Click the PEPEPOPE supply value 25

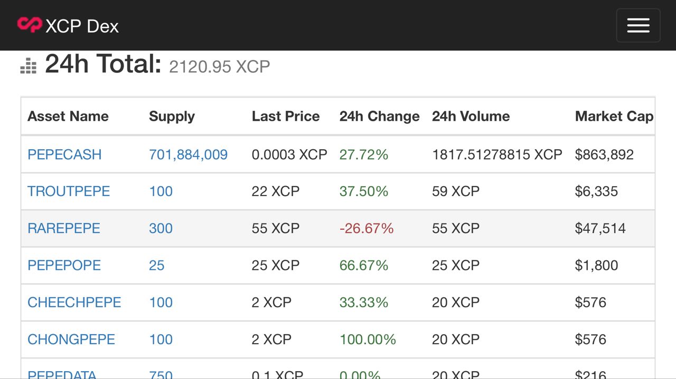[x=157, y=265]
